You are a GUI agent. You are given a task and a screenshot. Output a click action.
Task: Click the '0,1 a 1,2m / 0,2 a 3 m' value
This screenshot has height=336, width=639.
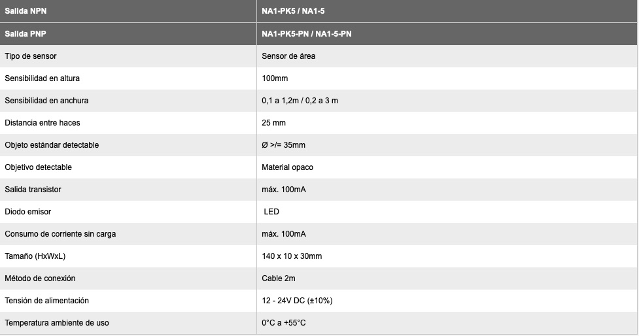(x=300, y=101)
